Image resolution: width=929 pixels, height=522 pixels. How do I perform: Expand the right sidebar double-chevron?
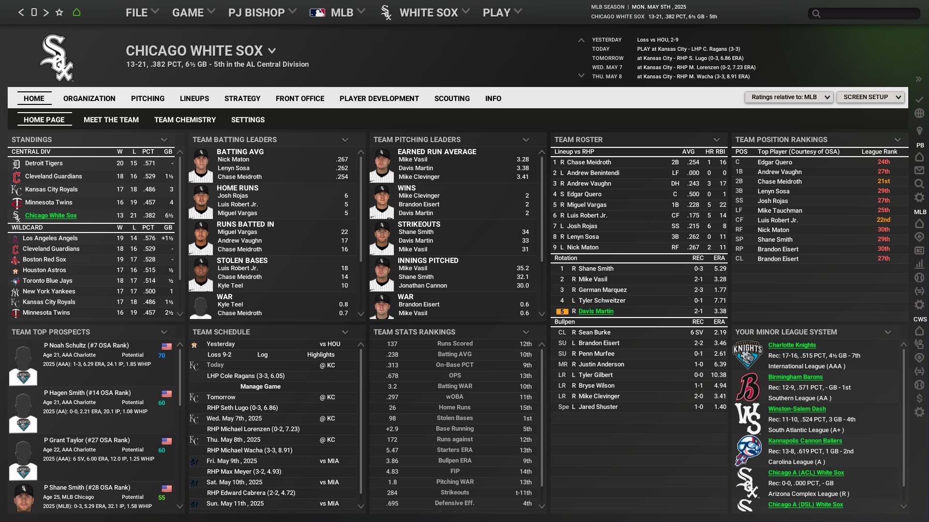918,79
